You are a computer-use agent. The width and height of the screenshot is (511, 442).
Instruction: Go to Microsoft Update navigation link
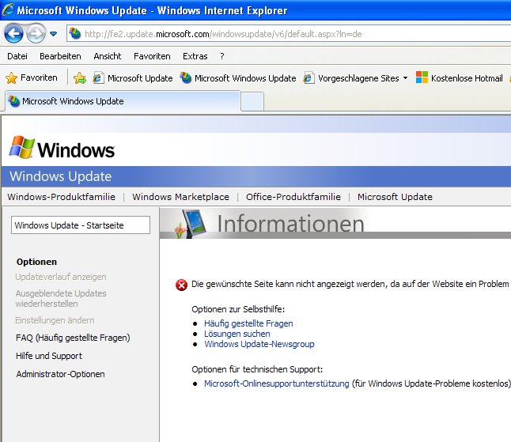pyautogui.click(x=395, y=197)
